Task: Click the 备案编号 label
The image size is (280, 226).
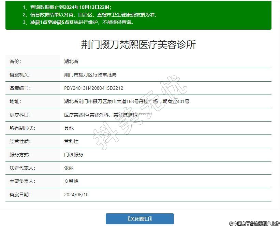Action: point(20,88)
